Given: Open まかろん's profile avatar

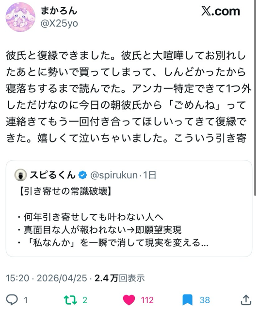Looking at the screenshot, I should [20, 17].
